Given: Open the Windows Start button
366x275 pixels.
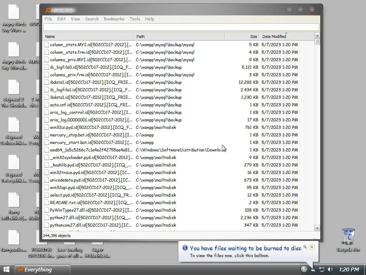Looking at the screenshot, I should 6,269.
